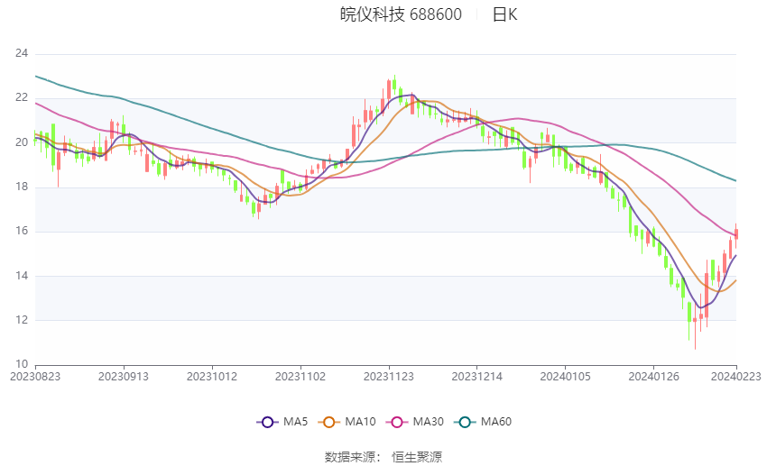The height and width of the screenshot is (466, 767).
Task: Toggle the MA10 legend series
Action: point(347,422)
